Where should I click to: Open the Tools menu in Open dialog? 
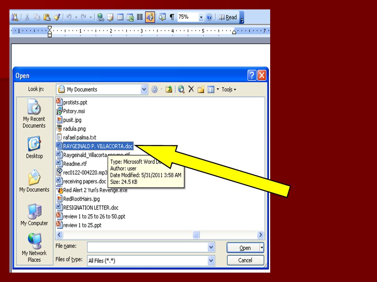click(229, 89)
